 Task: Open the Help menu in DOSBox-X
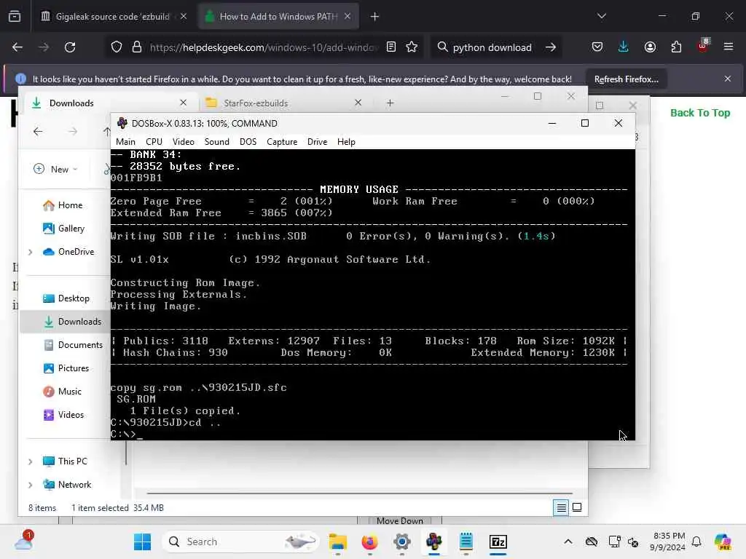(346, 142)
